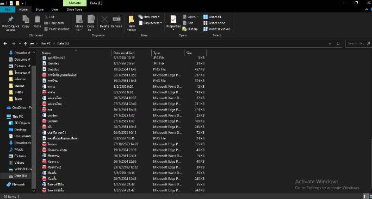
Task: Go up one folder level
Action: [x=26, y=43]
